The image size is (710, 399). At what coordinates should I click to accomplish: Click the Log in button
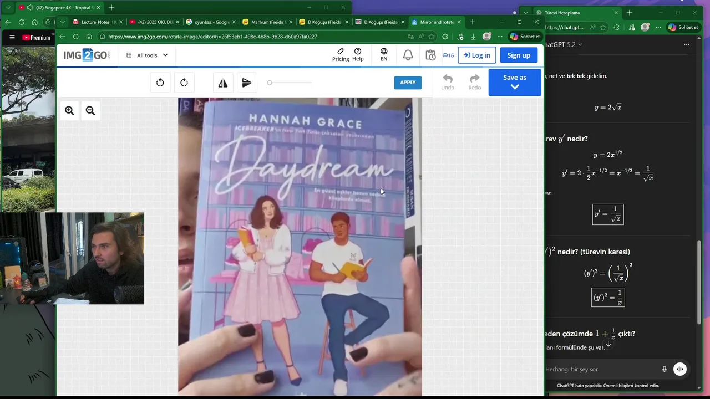[477, 55]
